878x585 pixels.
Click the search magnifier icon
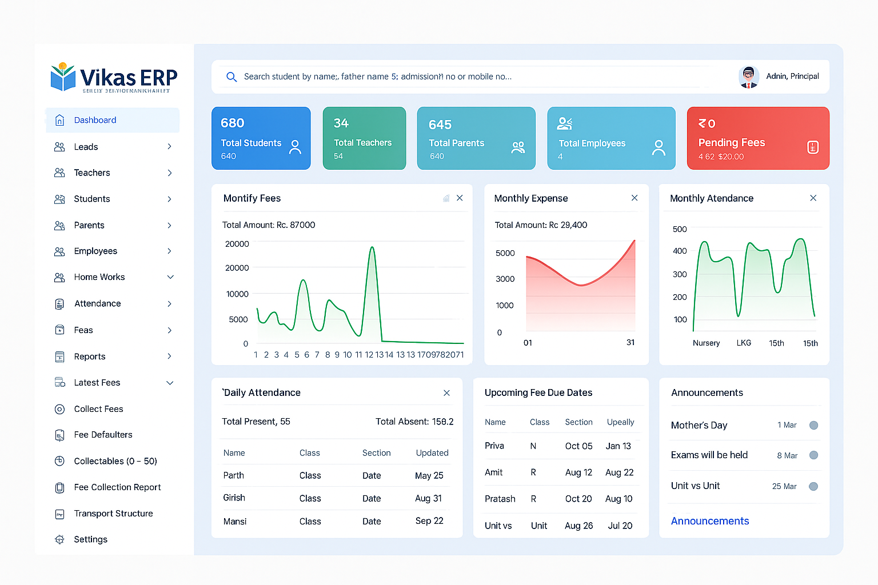pos(232,77)
